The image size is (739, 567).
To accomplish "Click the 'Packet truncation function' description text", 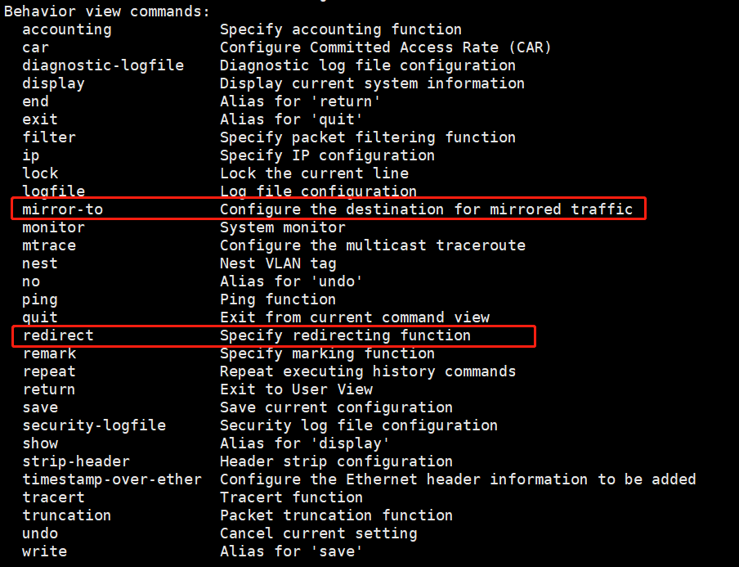I will click(x=336, y=515).
